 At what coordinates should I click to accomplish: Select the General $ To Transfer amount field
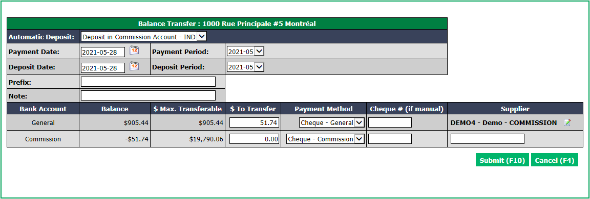[x=255, y=122]
